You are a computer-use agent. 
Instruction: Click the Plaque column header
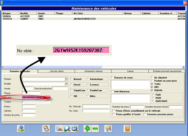coord(63,13)
